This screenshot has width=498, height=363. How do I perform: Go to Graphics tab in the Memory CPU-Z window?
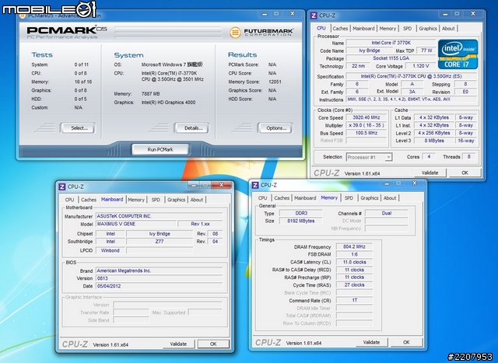pos(370,198)
